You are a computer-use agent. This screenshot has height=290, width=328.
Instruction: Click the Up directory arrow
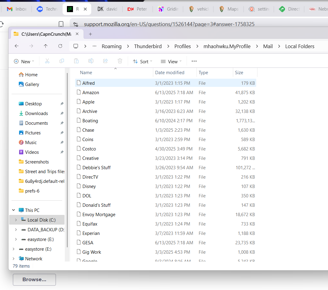(x=45, y=46)
